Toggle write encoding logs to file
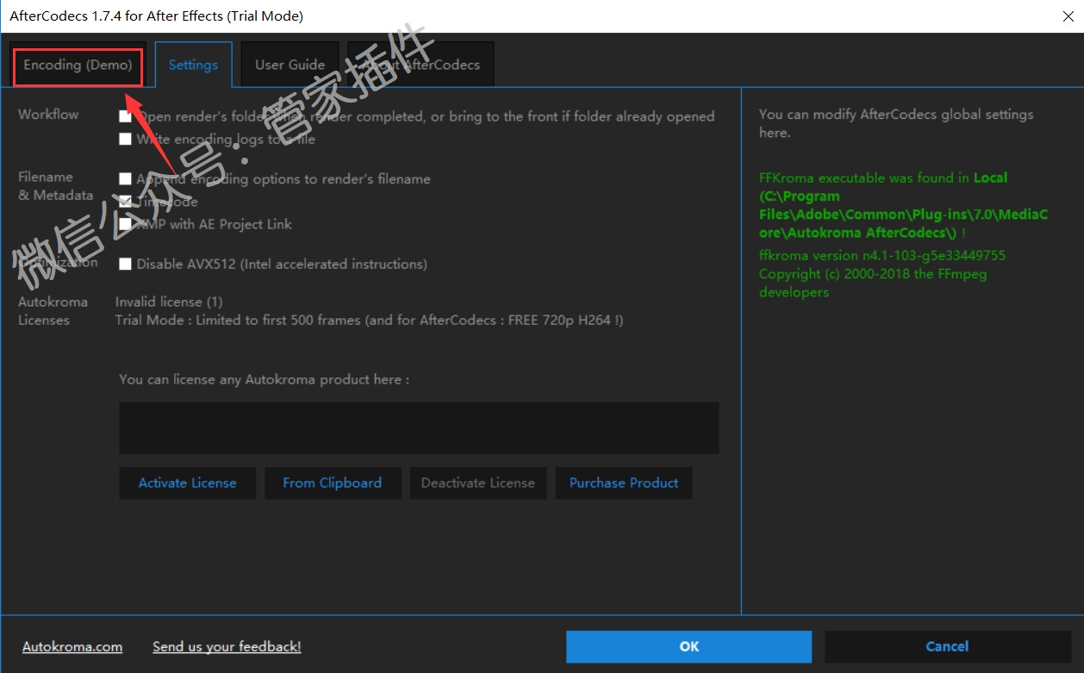This screenshot has width=1084, height=673. (126, 139)
